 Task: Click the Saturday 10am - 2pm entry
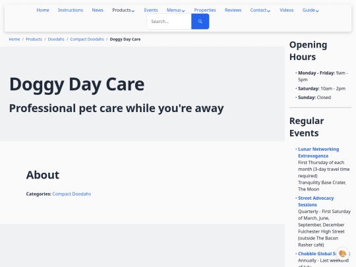click(x=322, y=88)
